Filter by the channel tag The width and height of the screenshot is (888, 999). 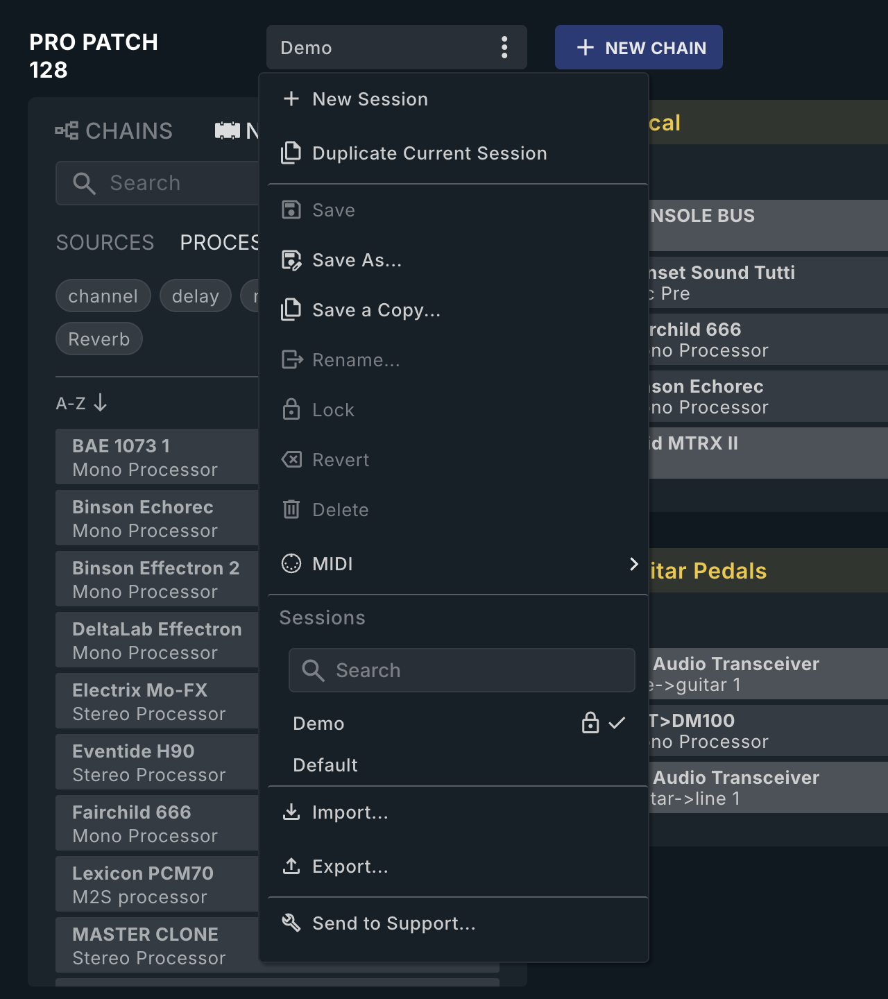coord(103,296)
